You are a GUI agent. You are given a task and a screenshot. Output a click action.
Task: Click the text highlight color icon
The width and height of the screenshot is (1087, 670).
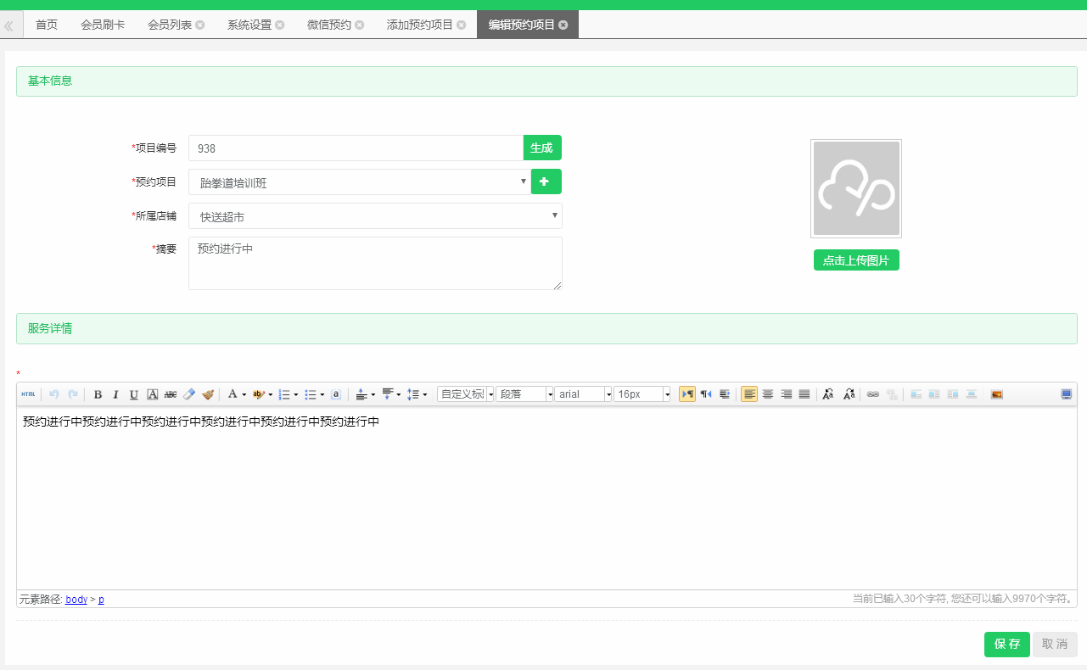tap(259, 394)
